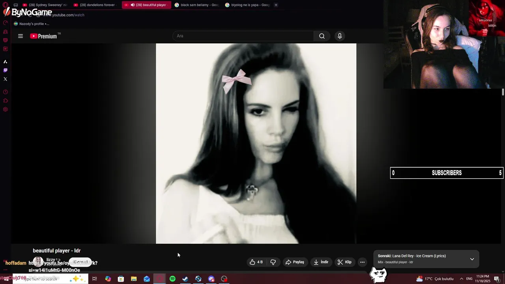
Task: Dislike the video with thumbs down
Action: (273, 262)
